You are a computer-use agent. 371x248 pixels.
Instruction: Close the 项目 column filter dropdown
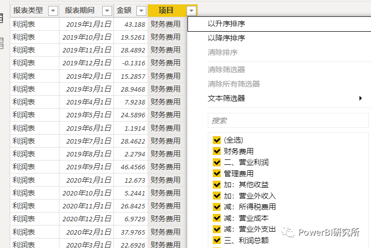click(191, 10)
